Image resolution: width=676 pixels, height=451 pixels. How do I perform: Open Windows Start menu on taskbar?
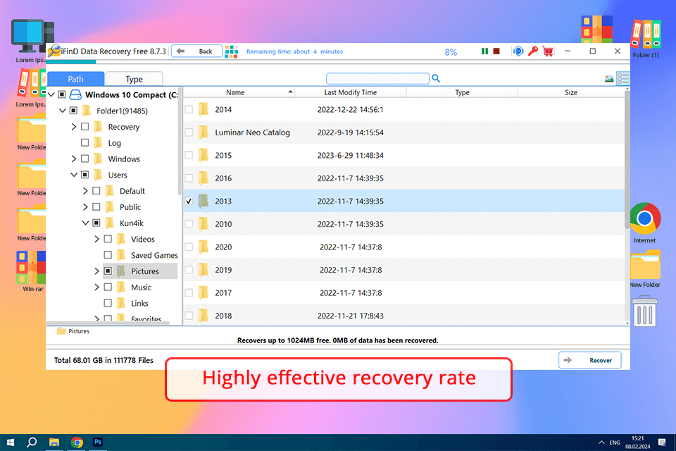point(11,443)
